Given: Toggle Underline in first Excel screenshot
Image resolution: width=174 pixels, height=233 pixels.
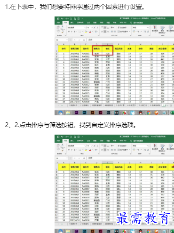Looking at the screenshot, I should [75, 32].
